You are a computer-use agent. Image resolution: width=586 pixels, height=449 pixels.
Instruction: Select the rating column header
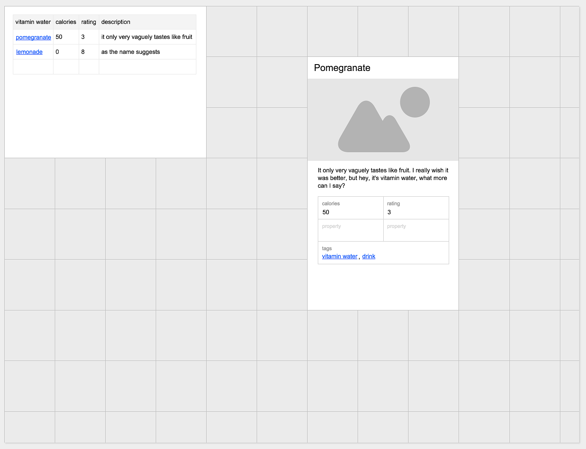point(89,22)
